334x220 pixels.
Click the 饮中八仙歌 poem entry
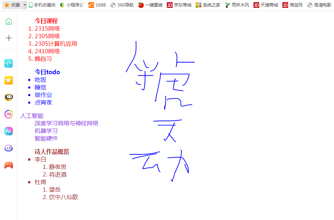click(64, 197)
